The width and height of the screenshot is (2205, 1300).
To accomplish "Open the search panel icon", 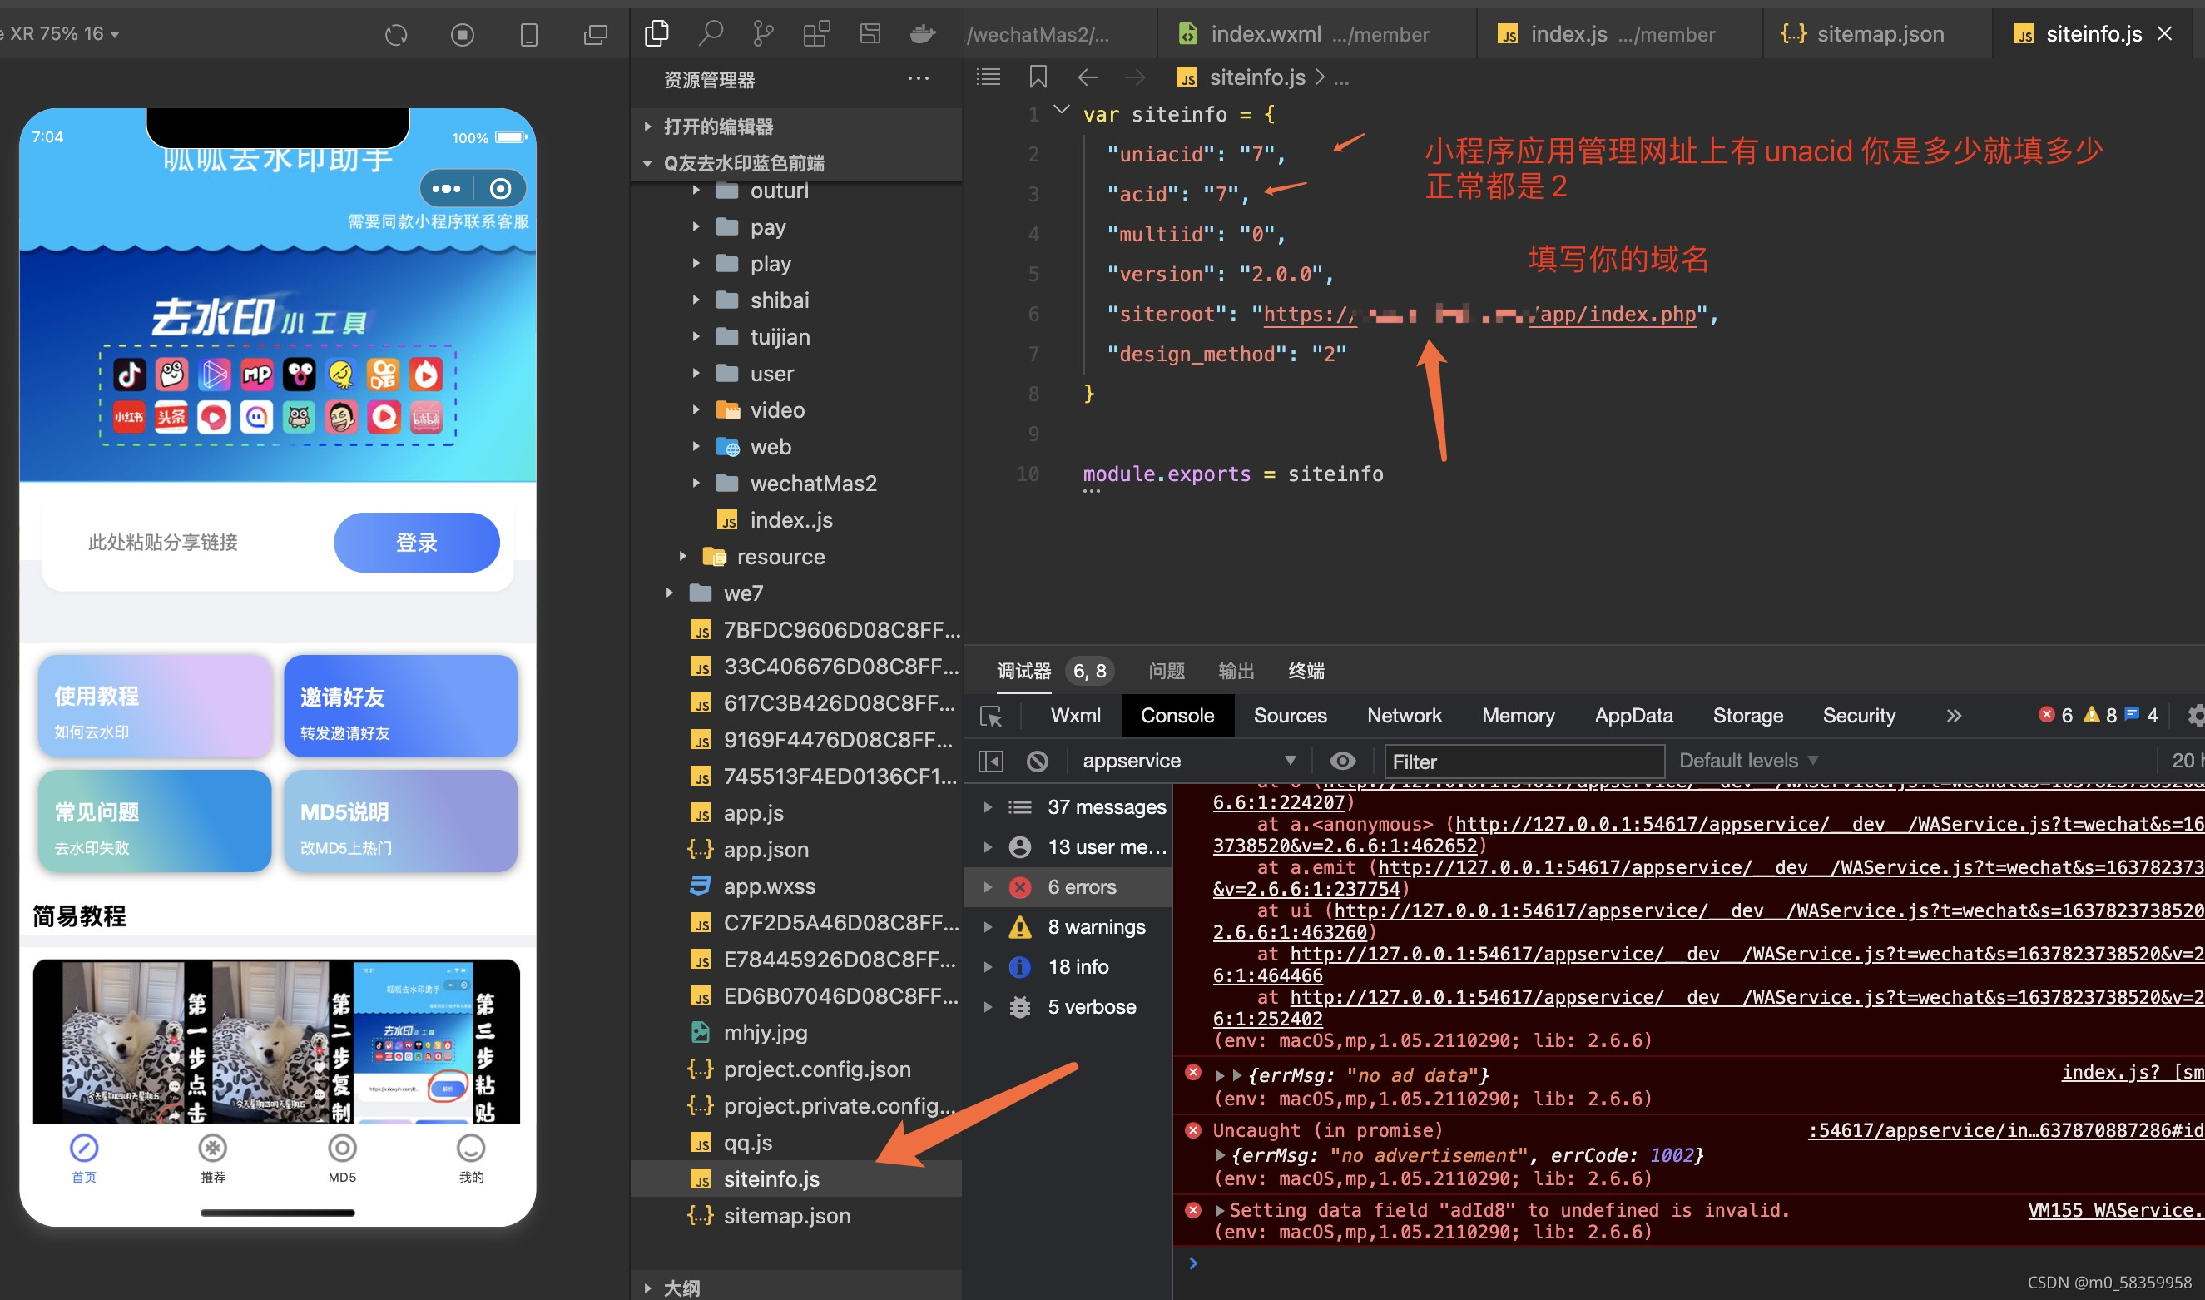I will tap(711, 34).
